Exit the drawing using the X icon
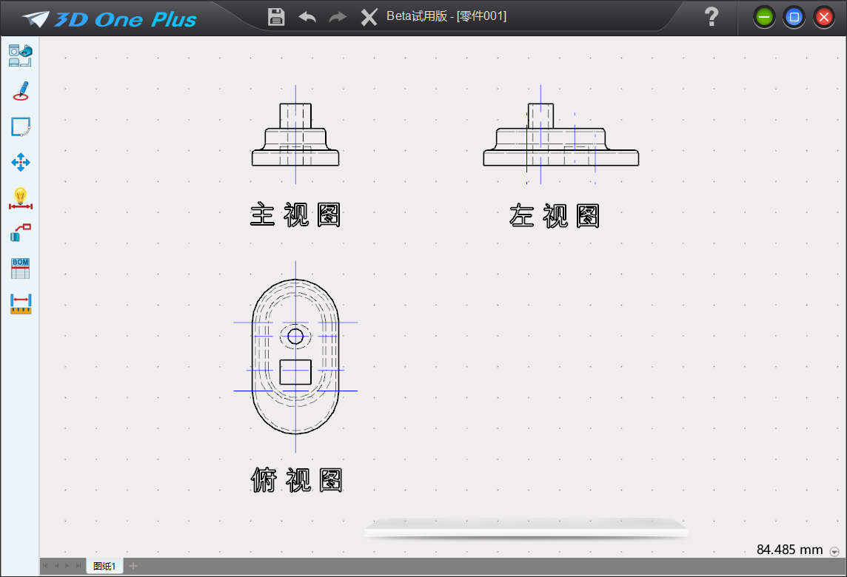847x577 pixels. 369,17
